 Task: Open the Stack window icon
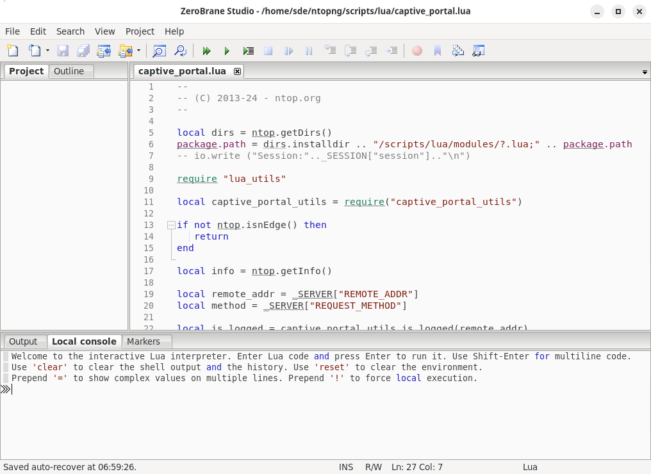pos(458,51)
